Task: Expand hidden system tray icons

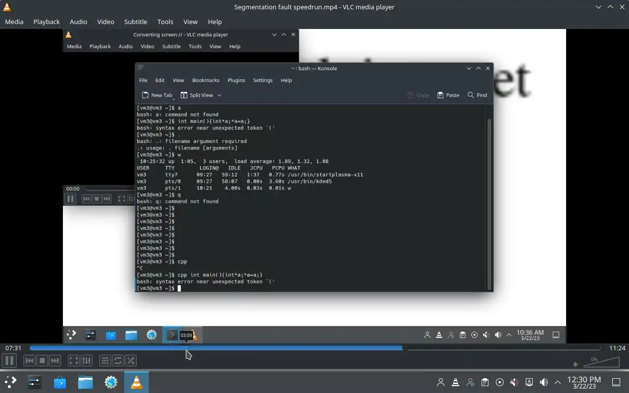Action: [x=558, y=382]
